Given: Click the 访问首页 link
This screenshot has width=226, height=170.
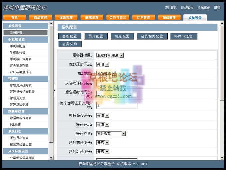Looking at the screenshot, I should (171, 7).
